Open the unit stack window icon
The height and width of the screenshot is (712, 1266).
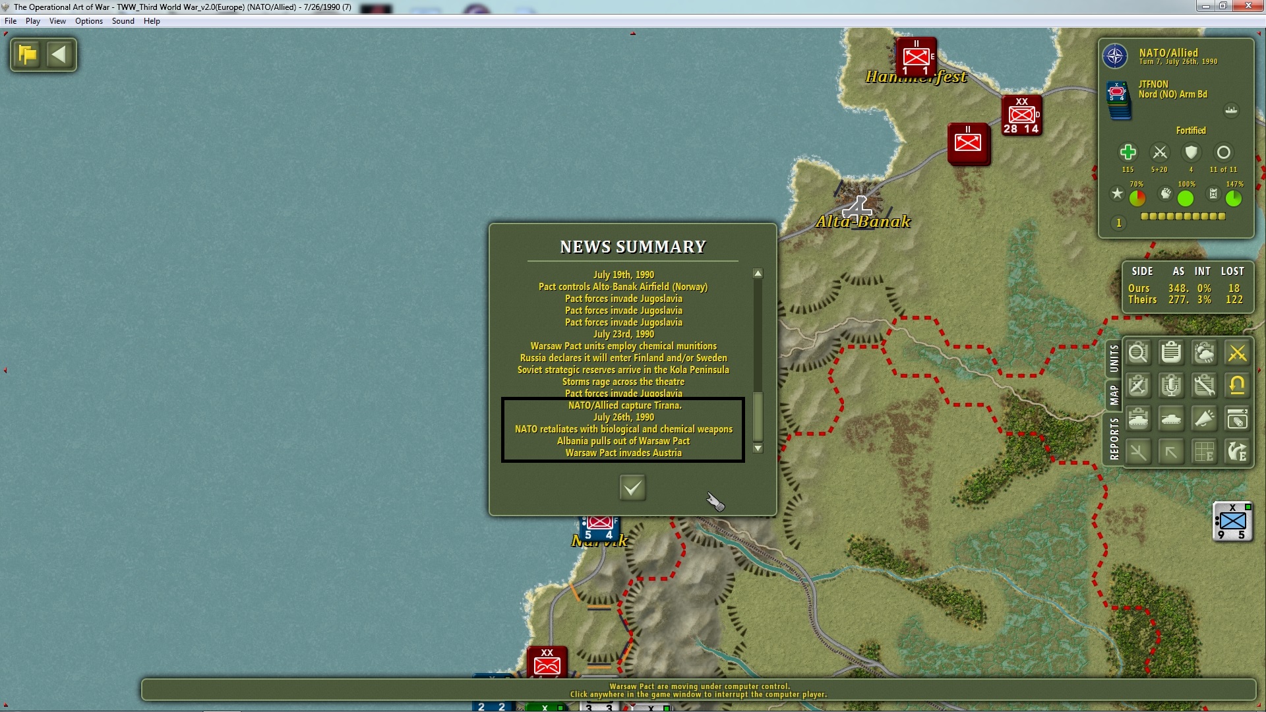point(1237,419)
